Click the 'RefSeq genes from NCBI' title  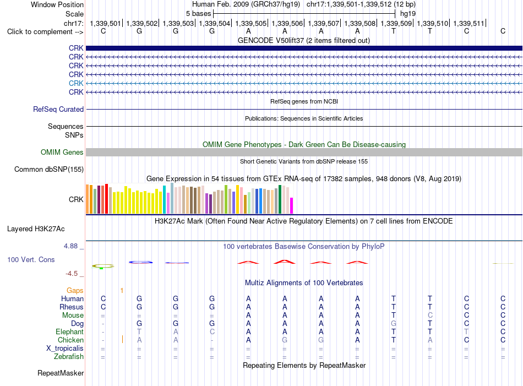[x=304, y=101]
